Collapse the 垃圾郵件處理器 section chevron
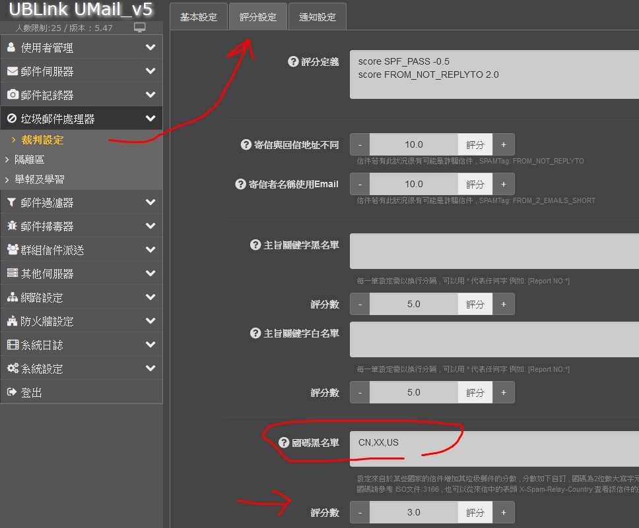Screen dimensions: 639x528 coord(151,119)
